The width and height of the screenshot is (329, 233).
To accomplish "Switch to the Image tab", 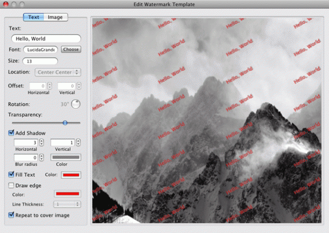I will click(x=55, y=17).
